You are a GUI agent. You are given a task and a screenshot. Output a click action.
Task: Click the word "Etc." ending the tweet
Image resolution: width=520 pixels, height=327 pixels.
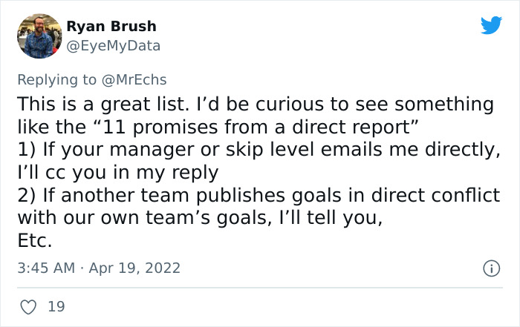coord(34,240)
